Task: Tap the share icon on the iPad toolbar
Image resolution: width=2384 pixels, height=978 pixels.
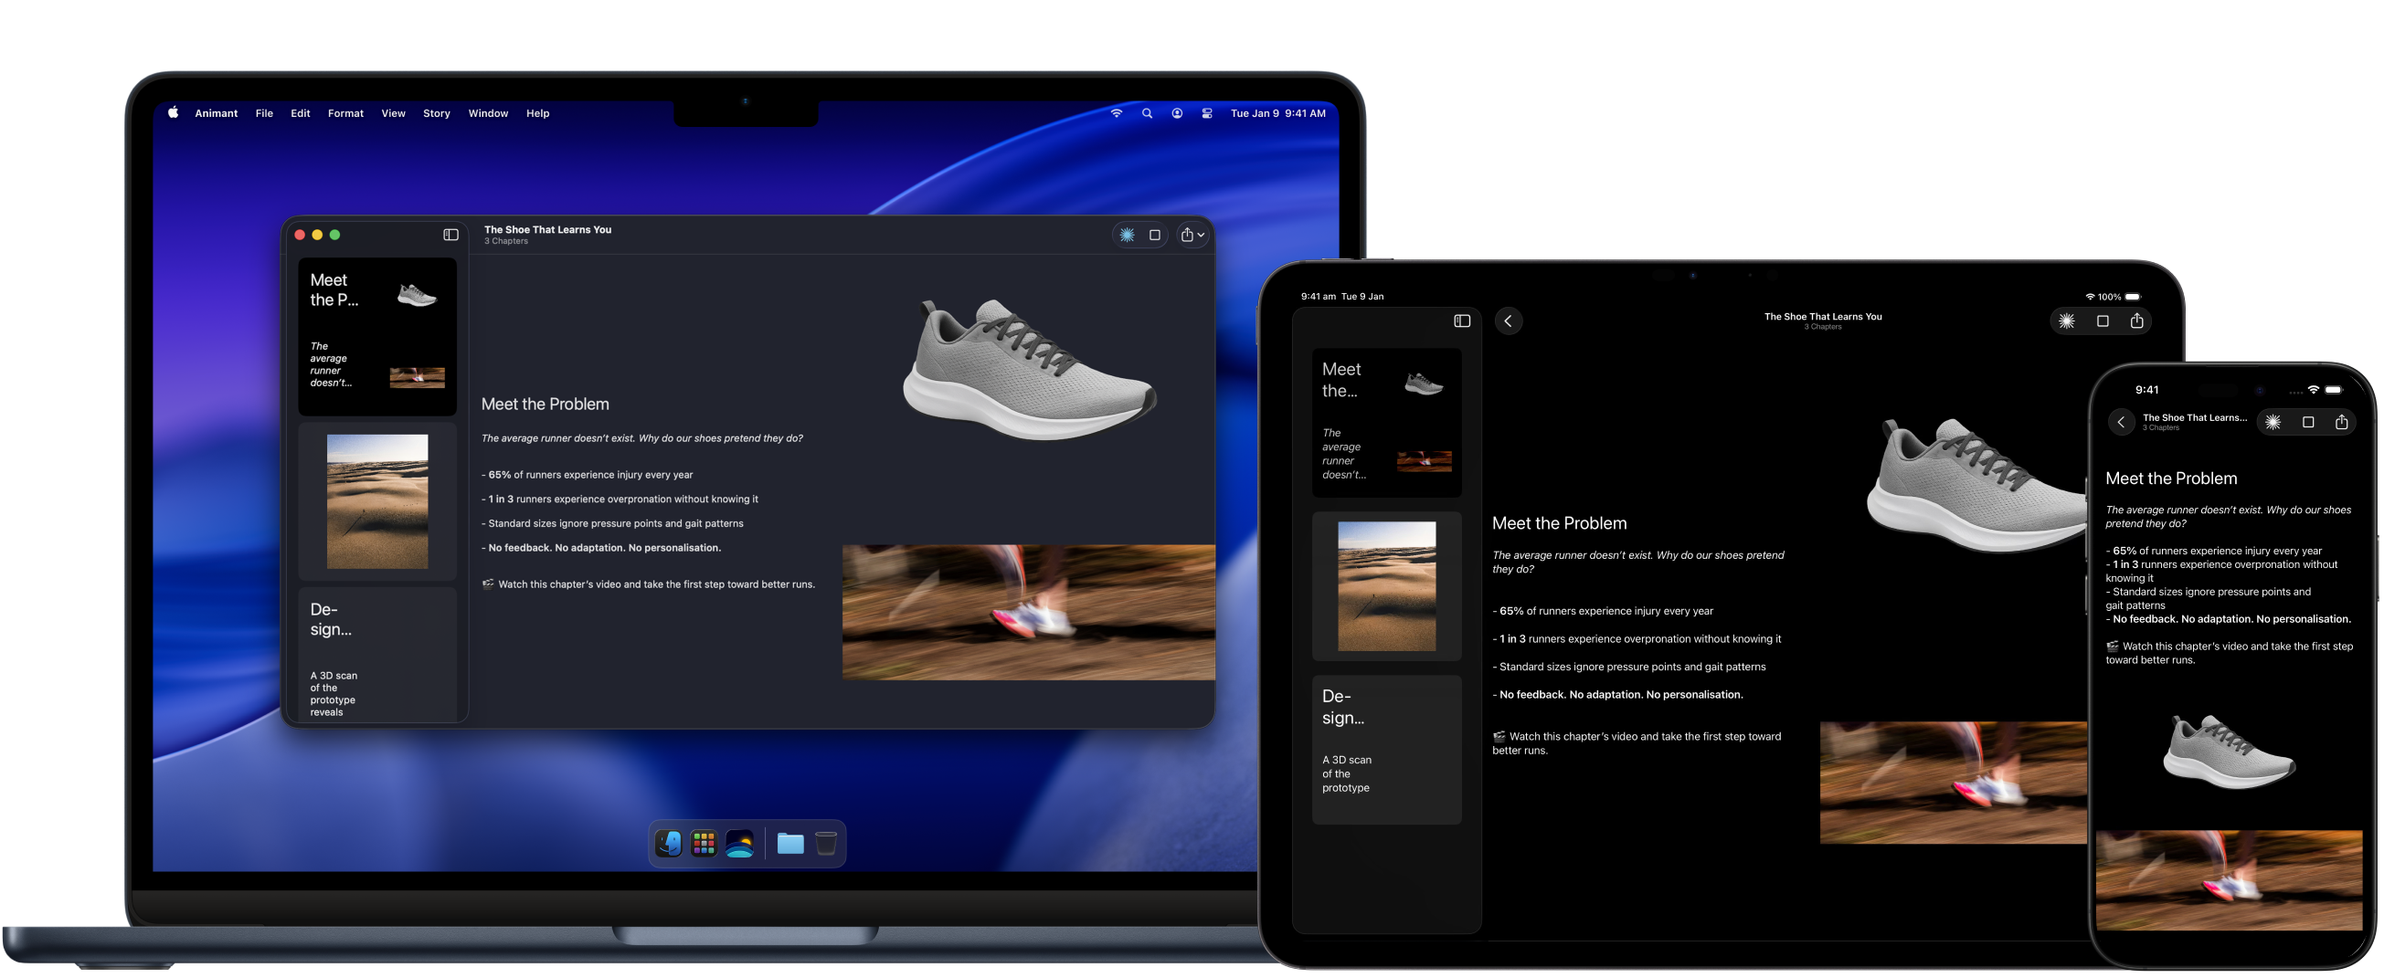Action: pyautogui.click(x=2136, y=321)
